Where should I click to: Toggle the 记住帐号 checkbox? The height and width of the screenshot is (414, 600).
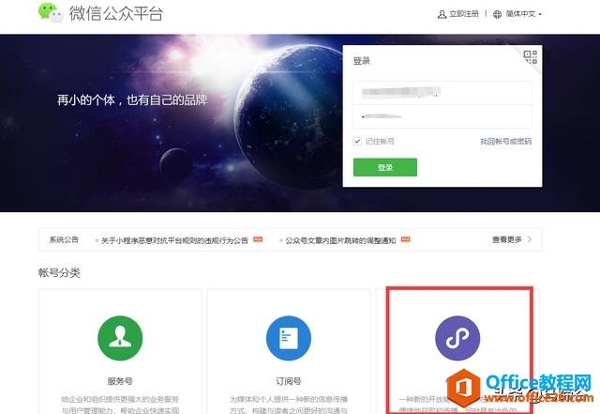[x=357, y=141]
